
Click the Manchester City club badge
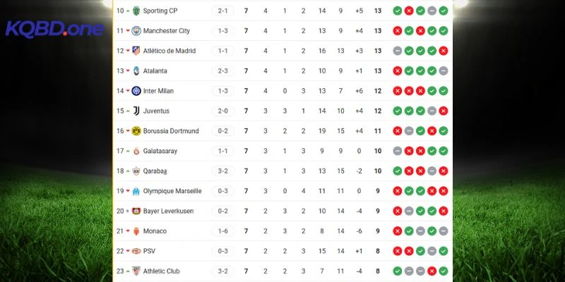tap(136, 31)
